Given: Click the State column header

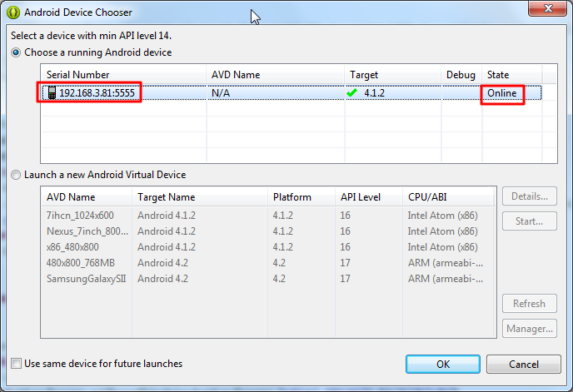Looking at the screenshot, I should (512, 75).
